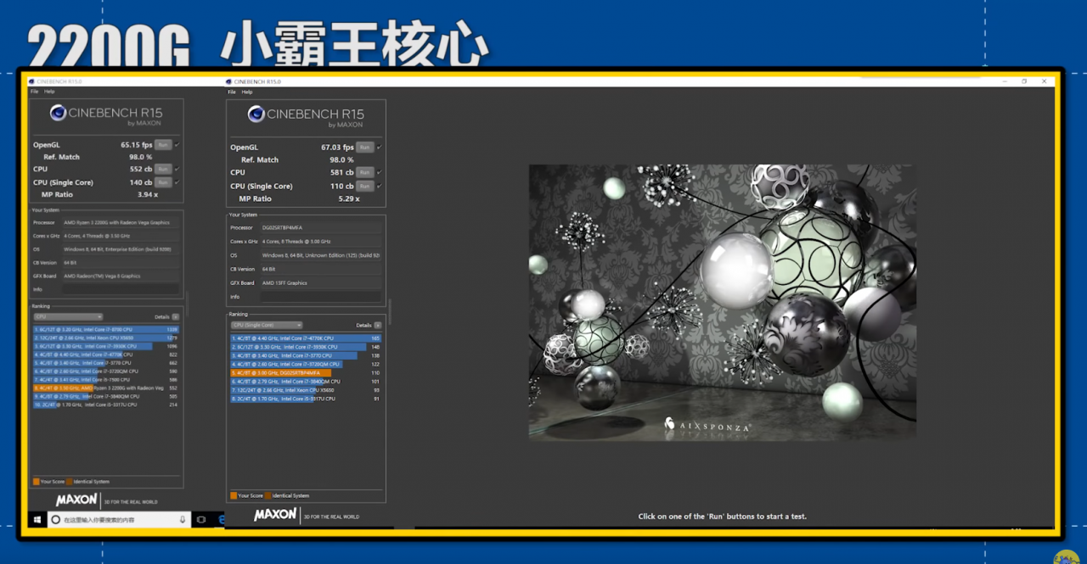Open the Windows Start menu
This screenshot has height=564, width=1087.
coord(37,519)
